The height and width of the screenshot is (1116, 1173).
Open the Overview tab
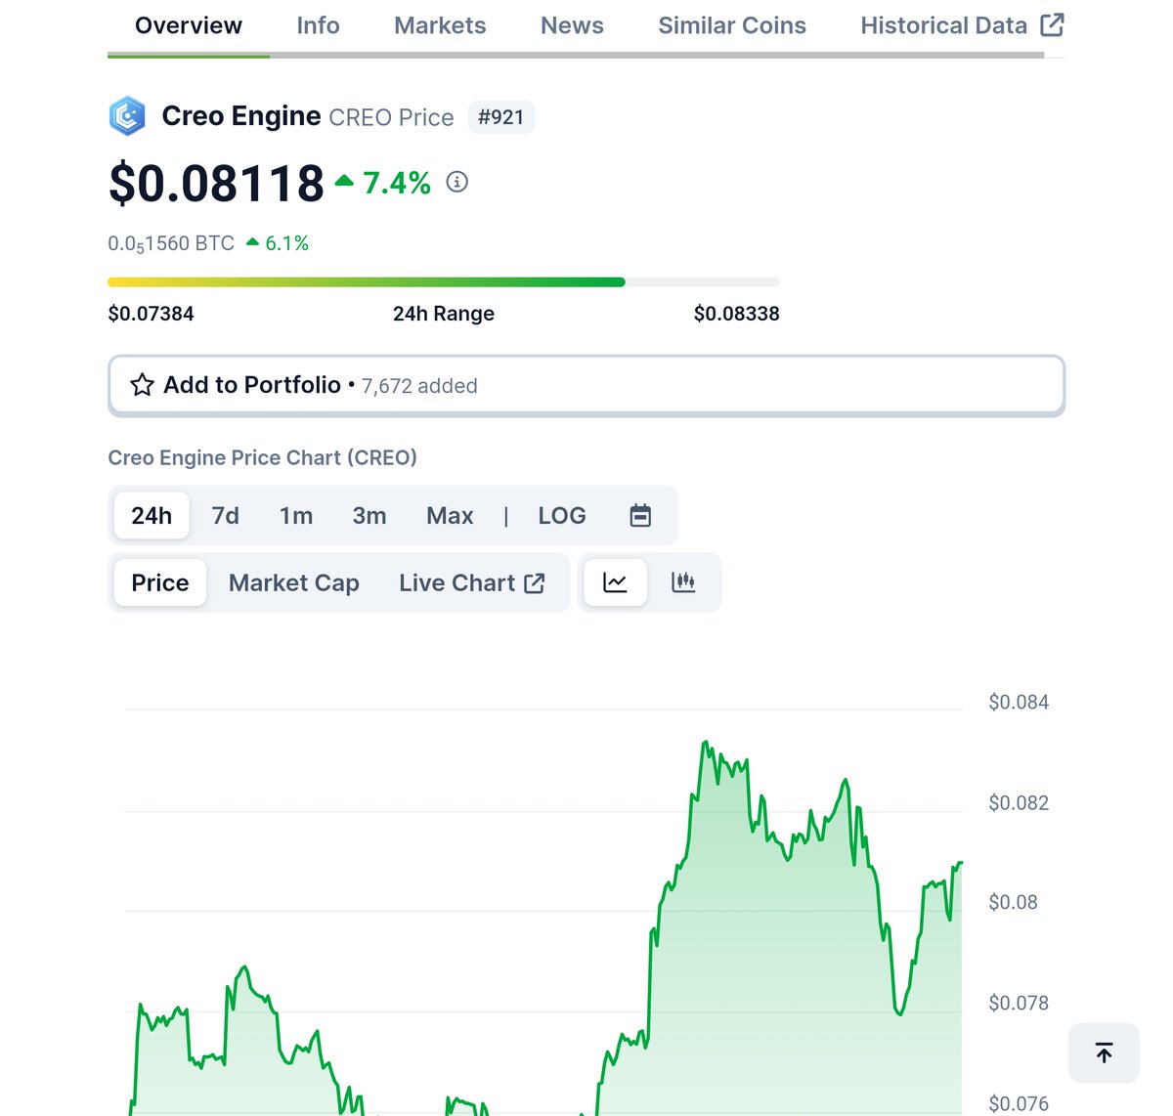(189, 26)
